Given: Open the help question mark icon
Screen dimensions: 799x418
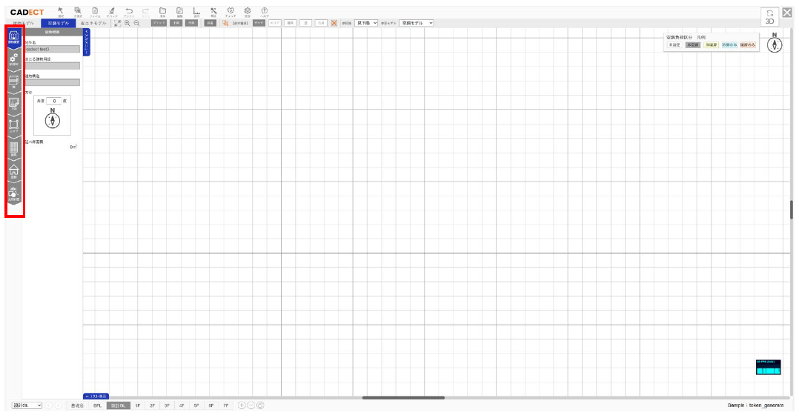Looking at the screenshot, I should [x=264, y=11].
